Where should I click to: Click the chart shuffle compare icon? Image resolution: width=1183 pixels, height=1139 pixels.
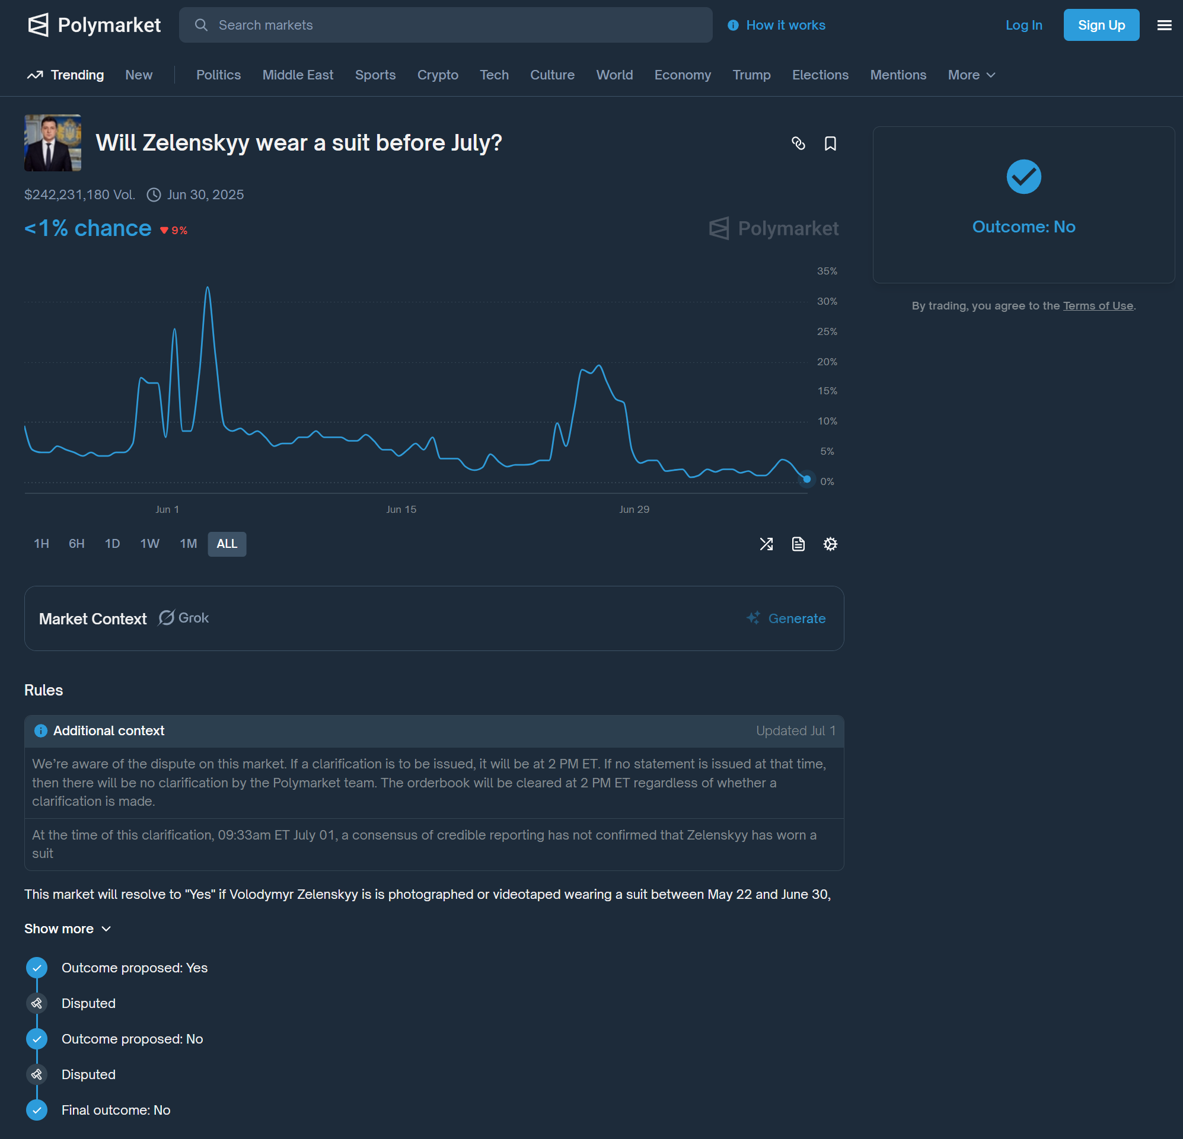point(766,544)
